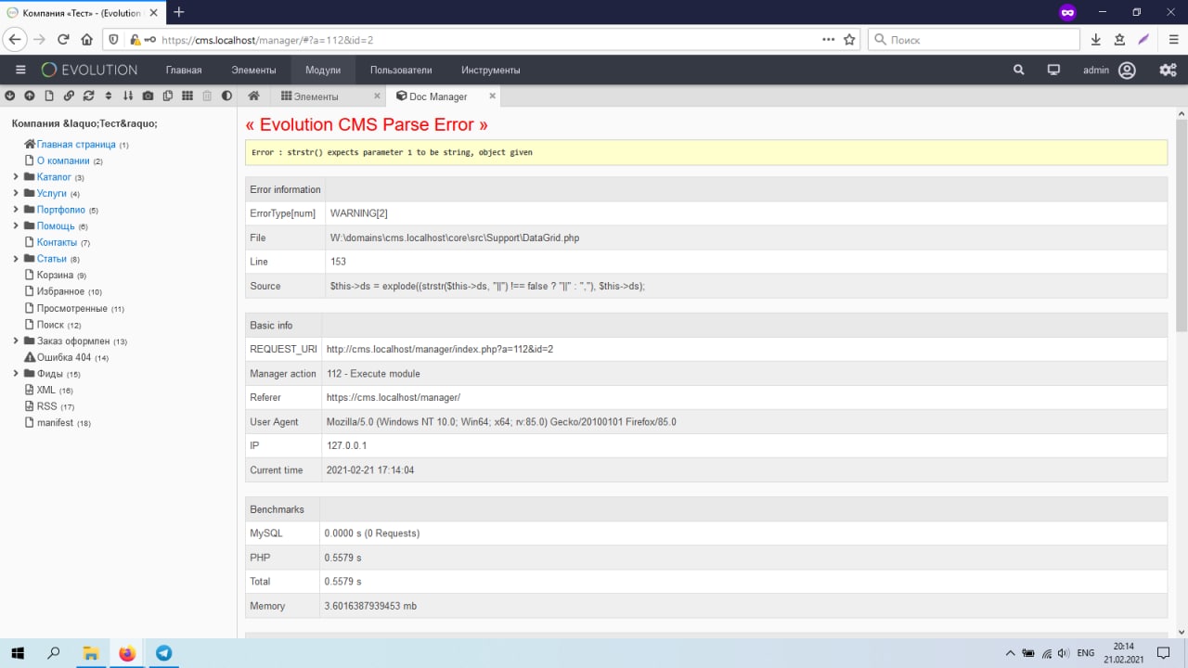
Task: Open system settings gears icon
Action: [x=1169, y=70]
